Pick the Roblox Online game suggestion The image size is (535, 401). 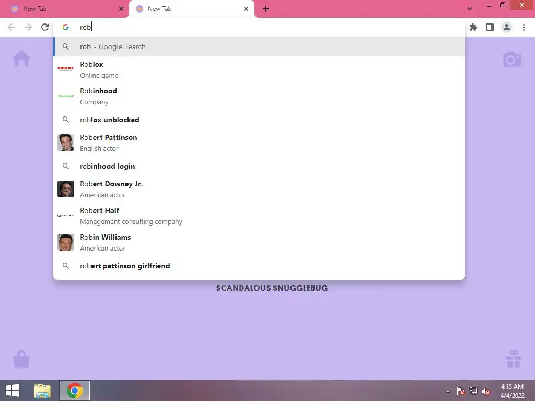(x=259, y=69)
